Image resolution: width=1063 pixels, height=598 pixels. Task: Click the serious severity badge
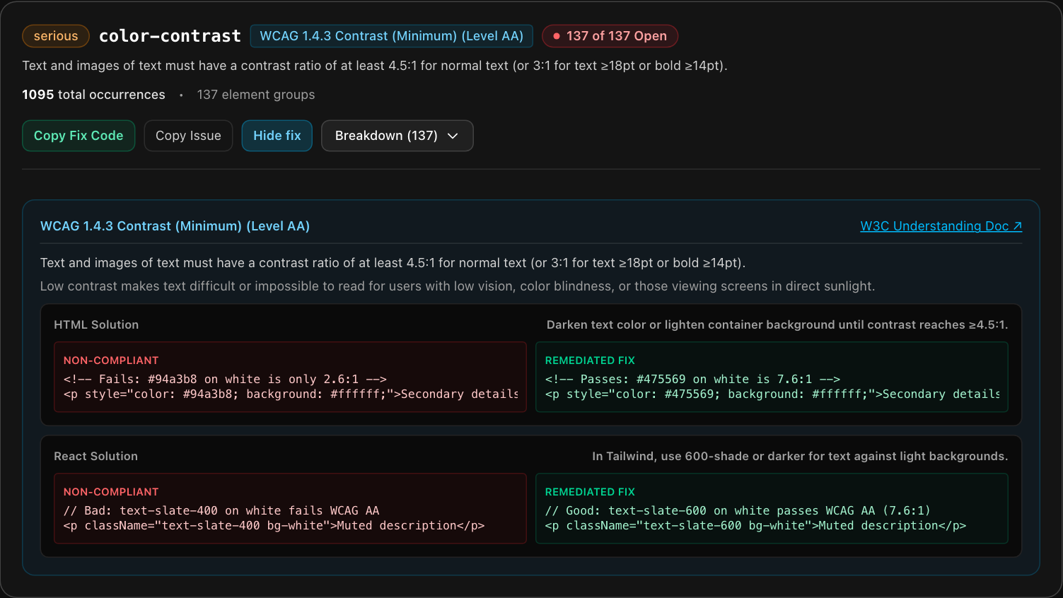pos(56,36)
